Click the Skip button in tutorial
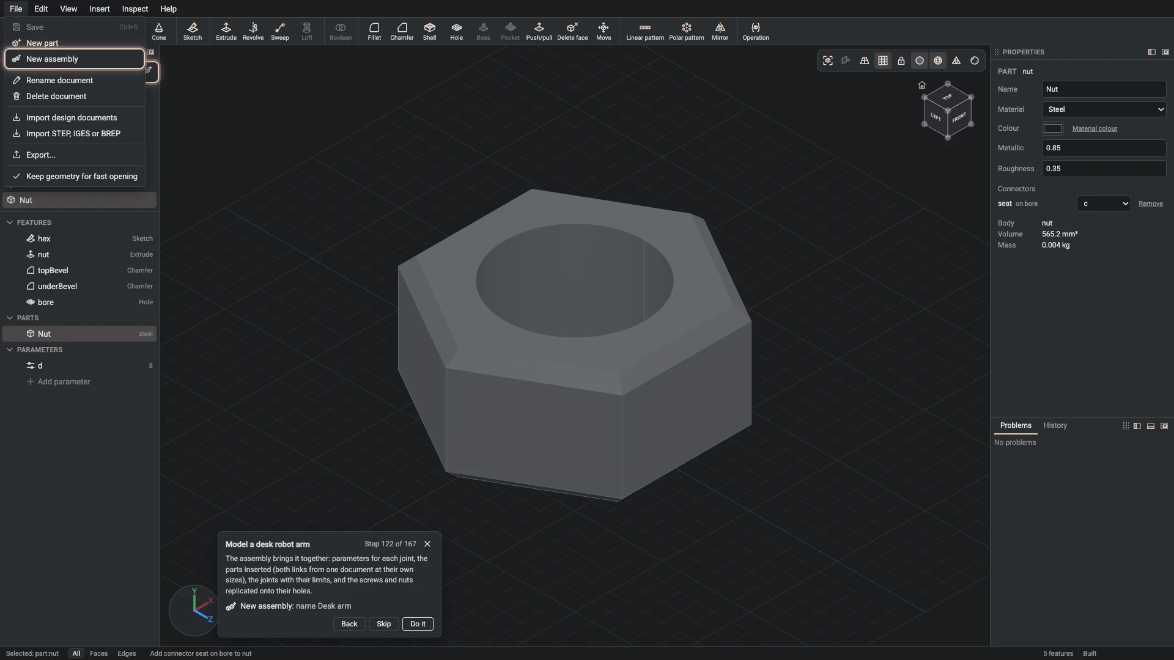The height and width of the screenshot is (660, 1174). (x=383, y=624)
